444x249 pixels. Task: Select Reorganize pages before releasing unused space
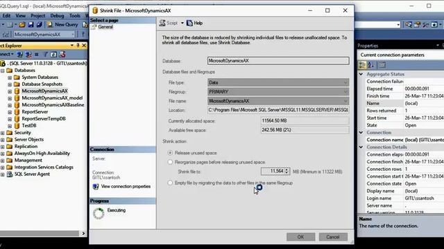(x=170, y=163)
